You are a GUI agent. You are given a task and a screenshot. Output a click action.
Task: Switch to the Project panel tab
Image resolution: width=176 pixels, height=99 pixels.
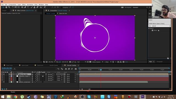[x=4, y=10]
